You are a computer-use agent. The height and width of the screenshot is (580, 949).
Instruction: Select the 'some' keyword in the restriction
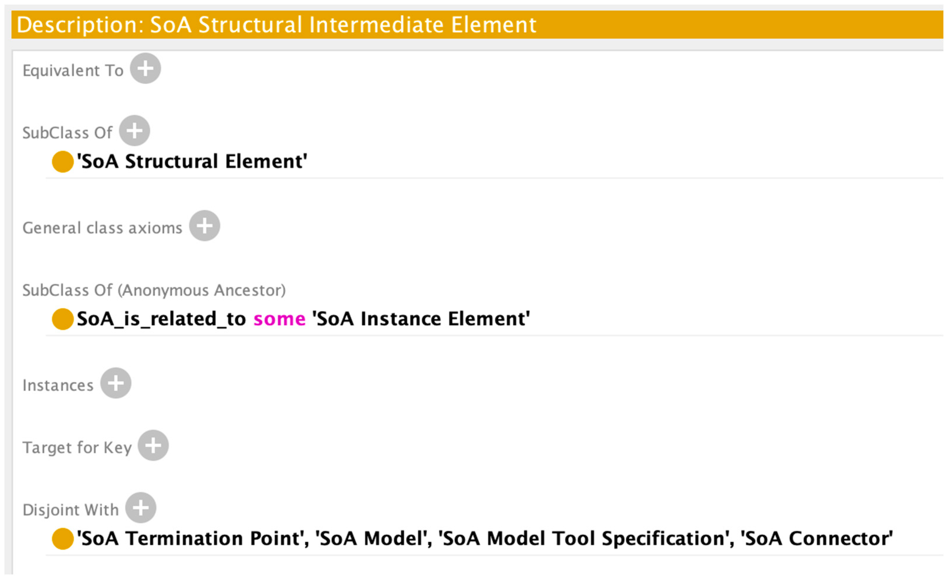[279, 319]
